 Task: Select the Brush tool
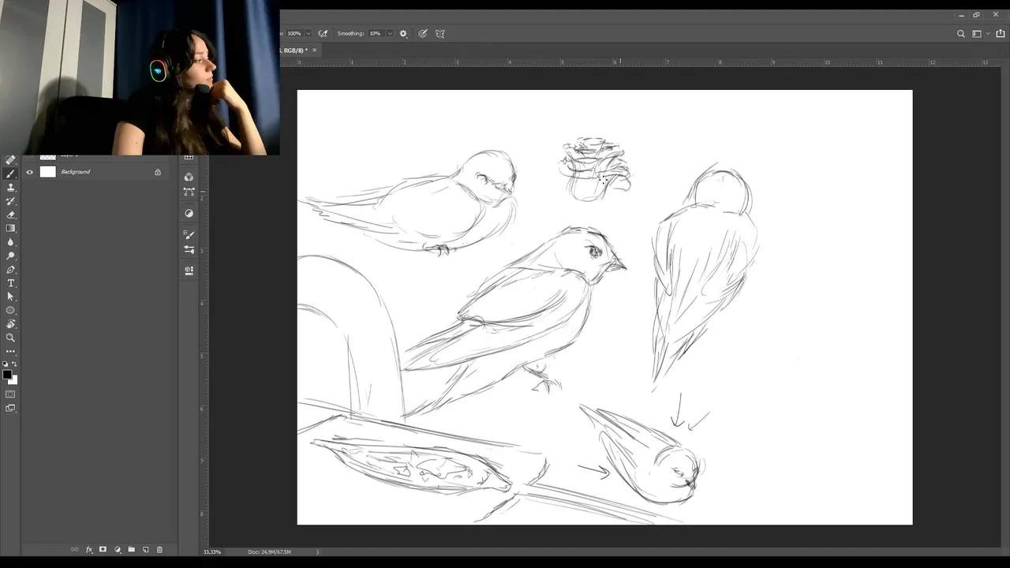[x=10, y=174]
